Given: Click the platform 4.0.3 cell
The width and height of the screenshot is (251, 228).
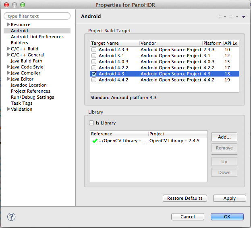Looking at the screenshot, I should pyautogui.click(x=209, y=62).
